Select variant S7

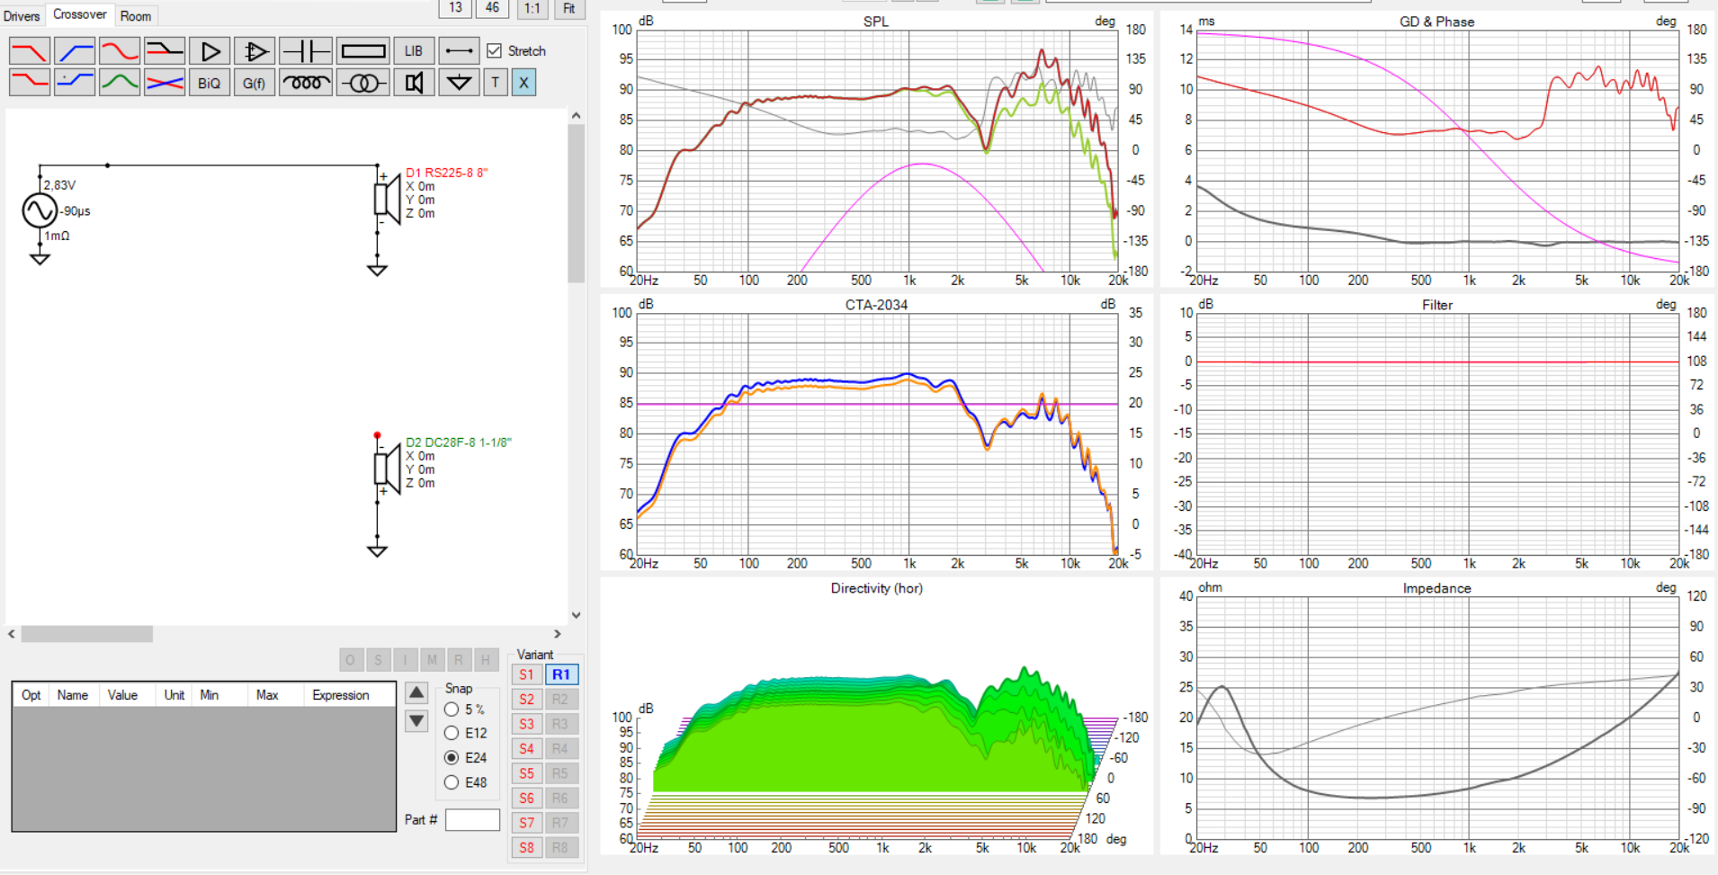tap(526, 823)
